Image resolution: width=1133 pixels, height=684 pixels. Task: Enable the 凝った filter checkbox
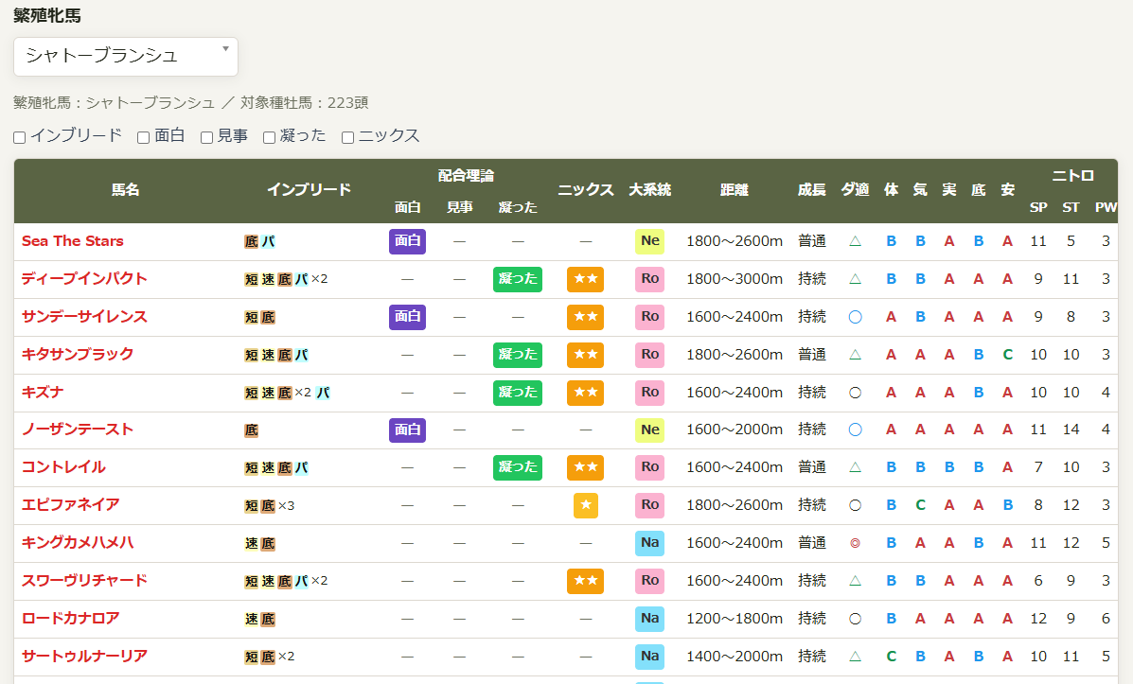coord(269,137)
